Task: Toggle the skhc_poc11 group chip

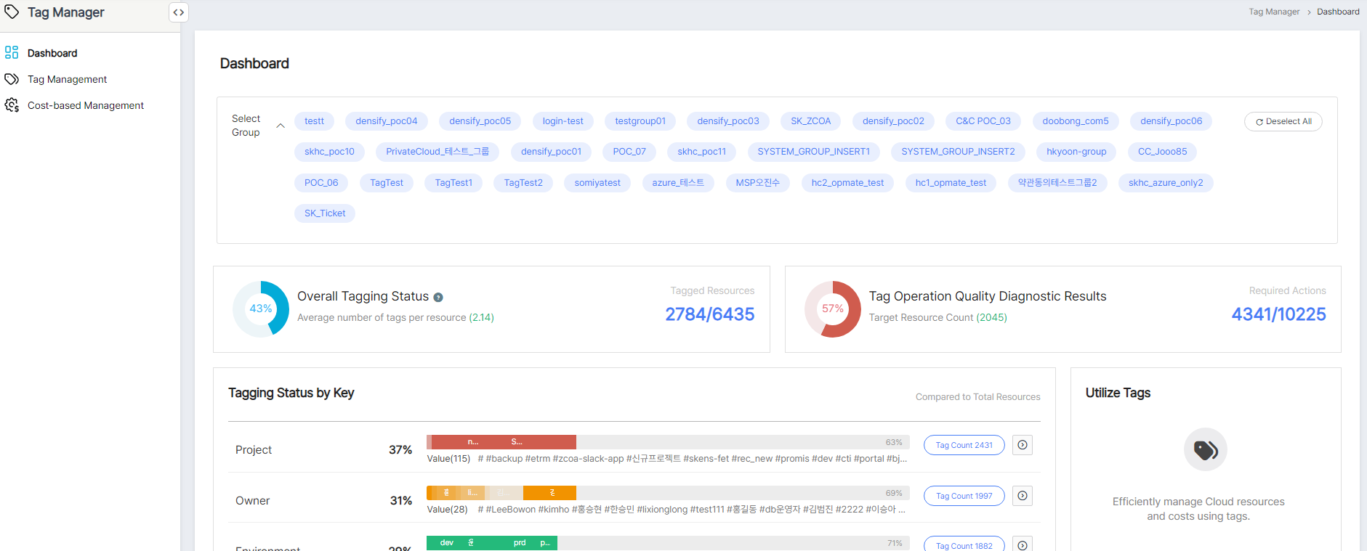Action: coord(702,152)
